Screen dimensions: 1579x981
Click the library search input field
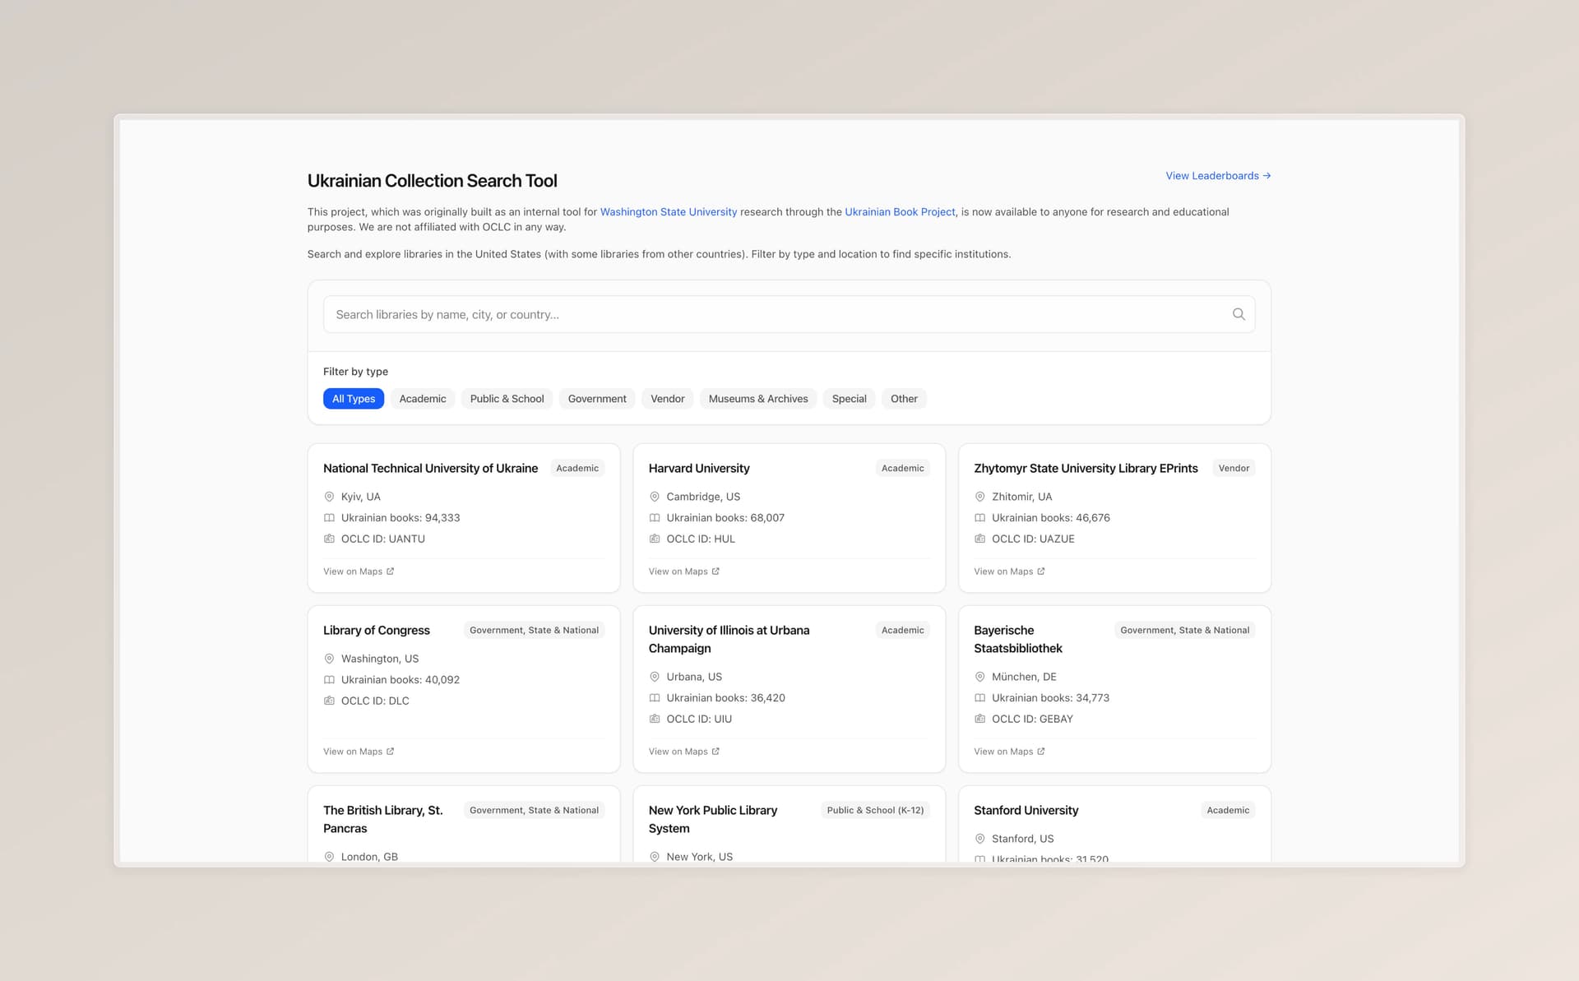point(789,314)
